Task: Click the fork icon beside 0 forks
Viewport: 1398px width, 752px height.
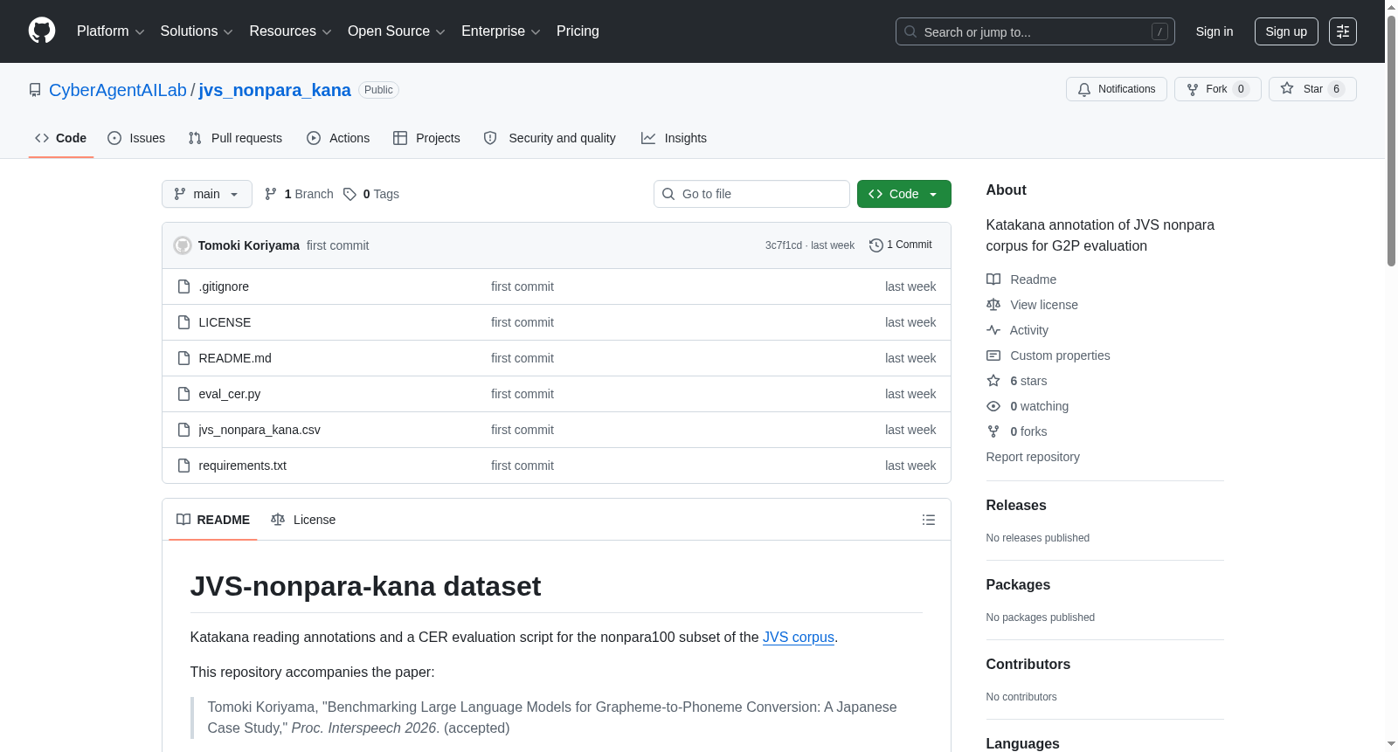Action: click(x=993, y=431)
